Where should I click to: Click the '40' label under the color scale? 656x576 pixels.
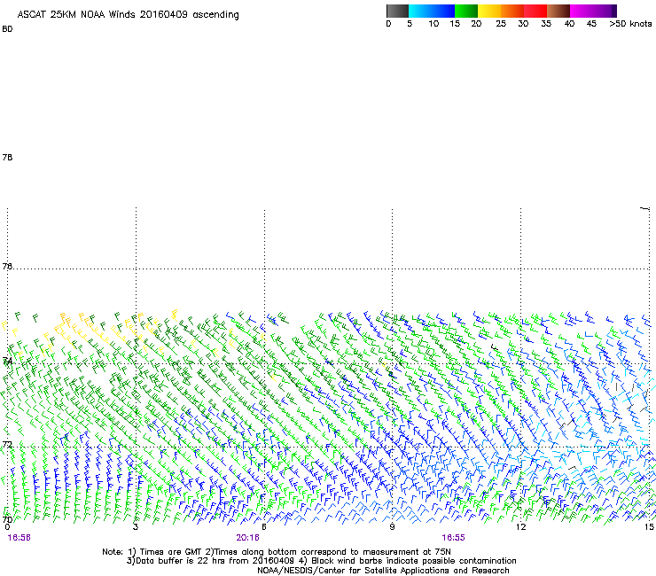(569, 24)
